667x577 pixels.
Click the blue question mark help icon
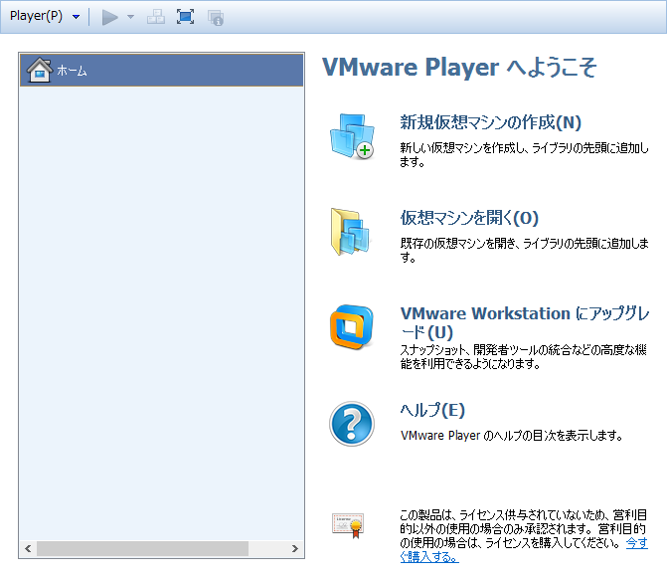click(352, 424)
